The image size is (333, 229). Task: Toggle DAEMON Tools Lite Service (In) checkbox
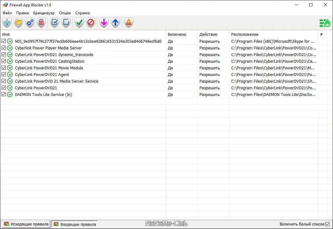3,94
